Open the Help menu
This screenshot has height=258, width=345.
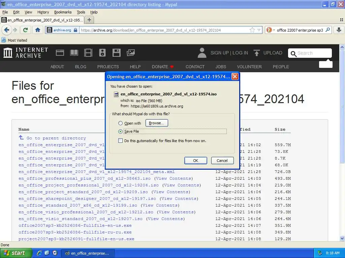click(94, 12)
